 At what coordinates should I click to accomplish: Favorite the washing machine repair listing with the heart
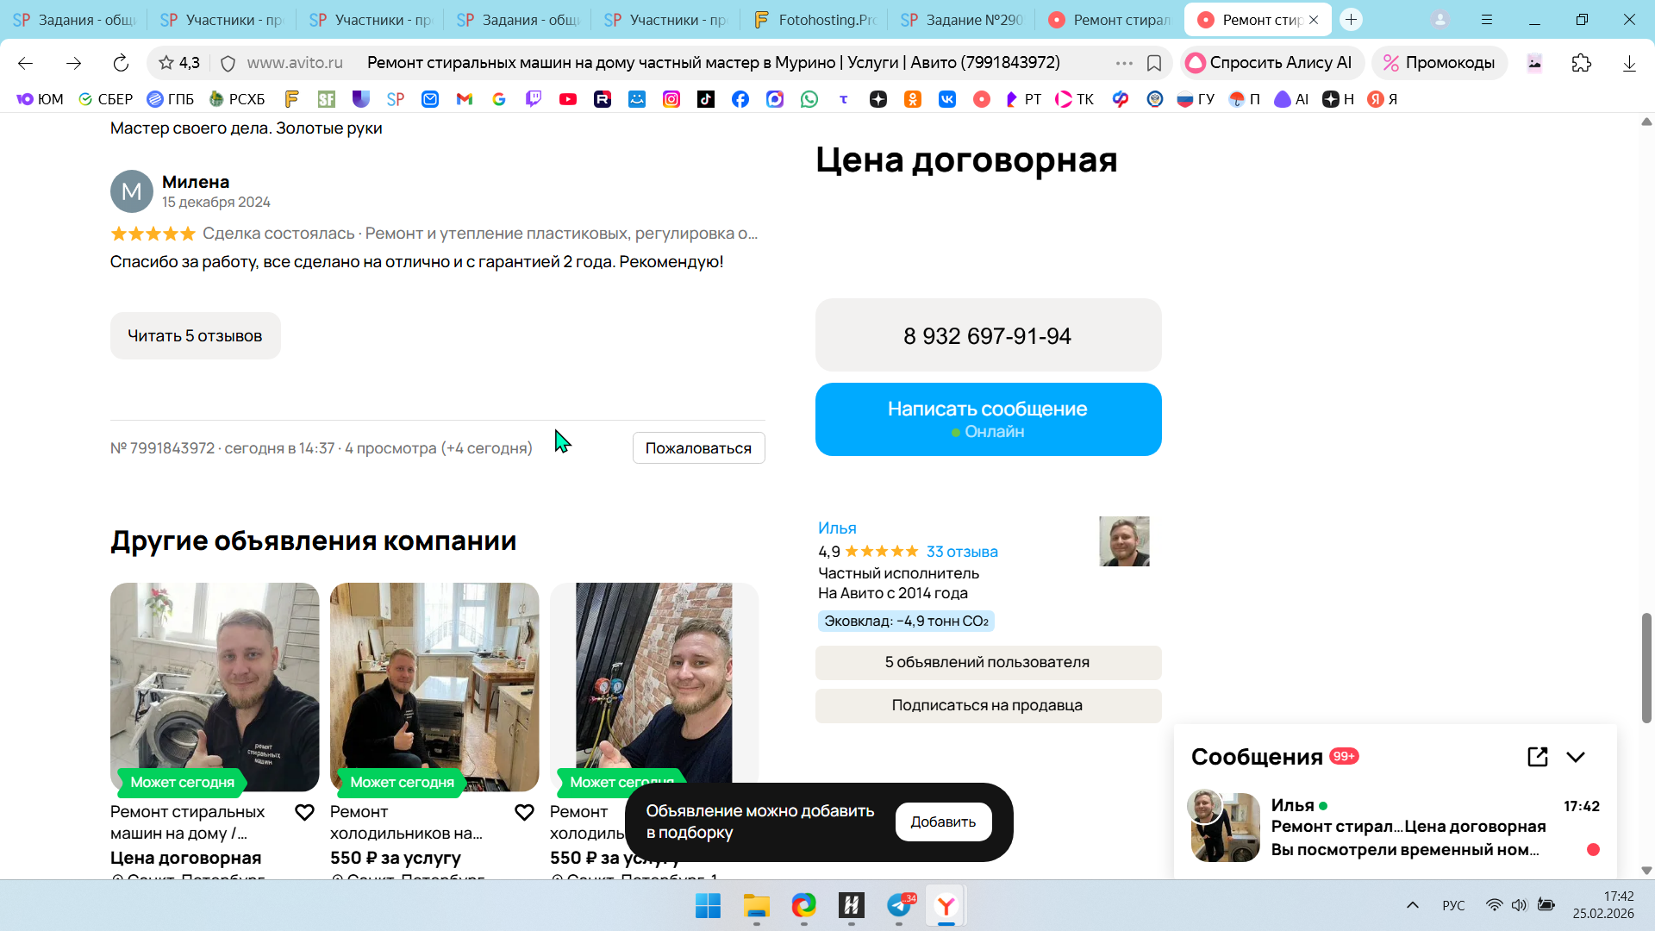pyautogui.click(x=304, y=812)
